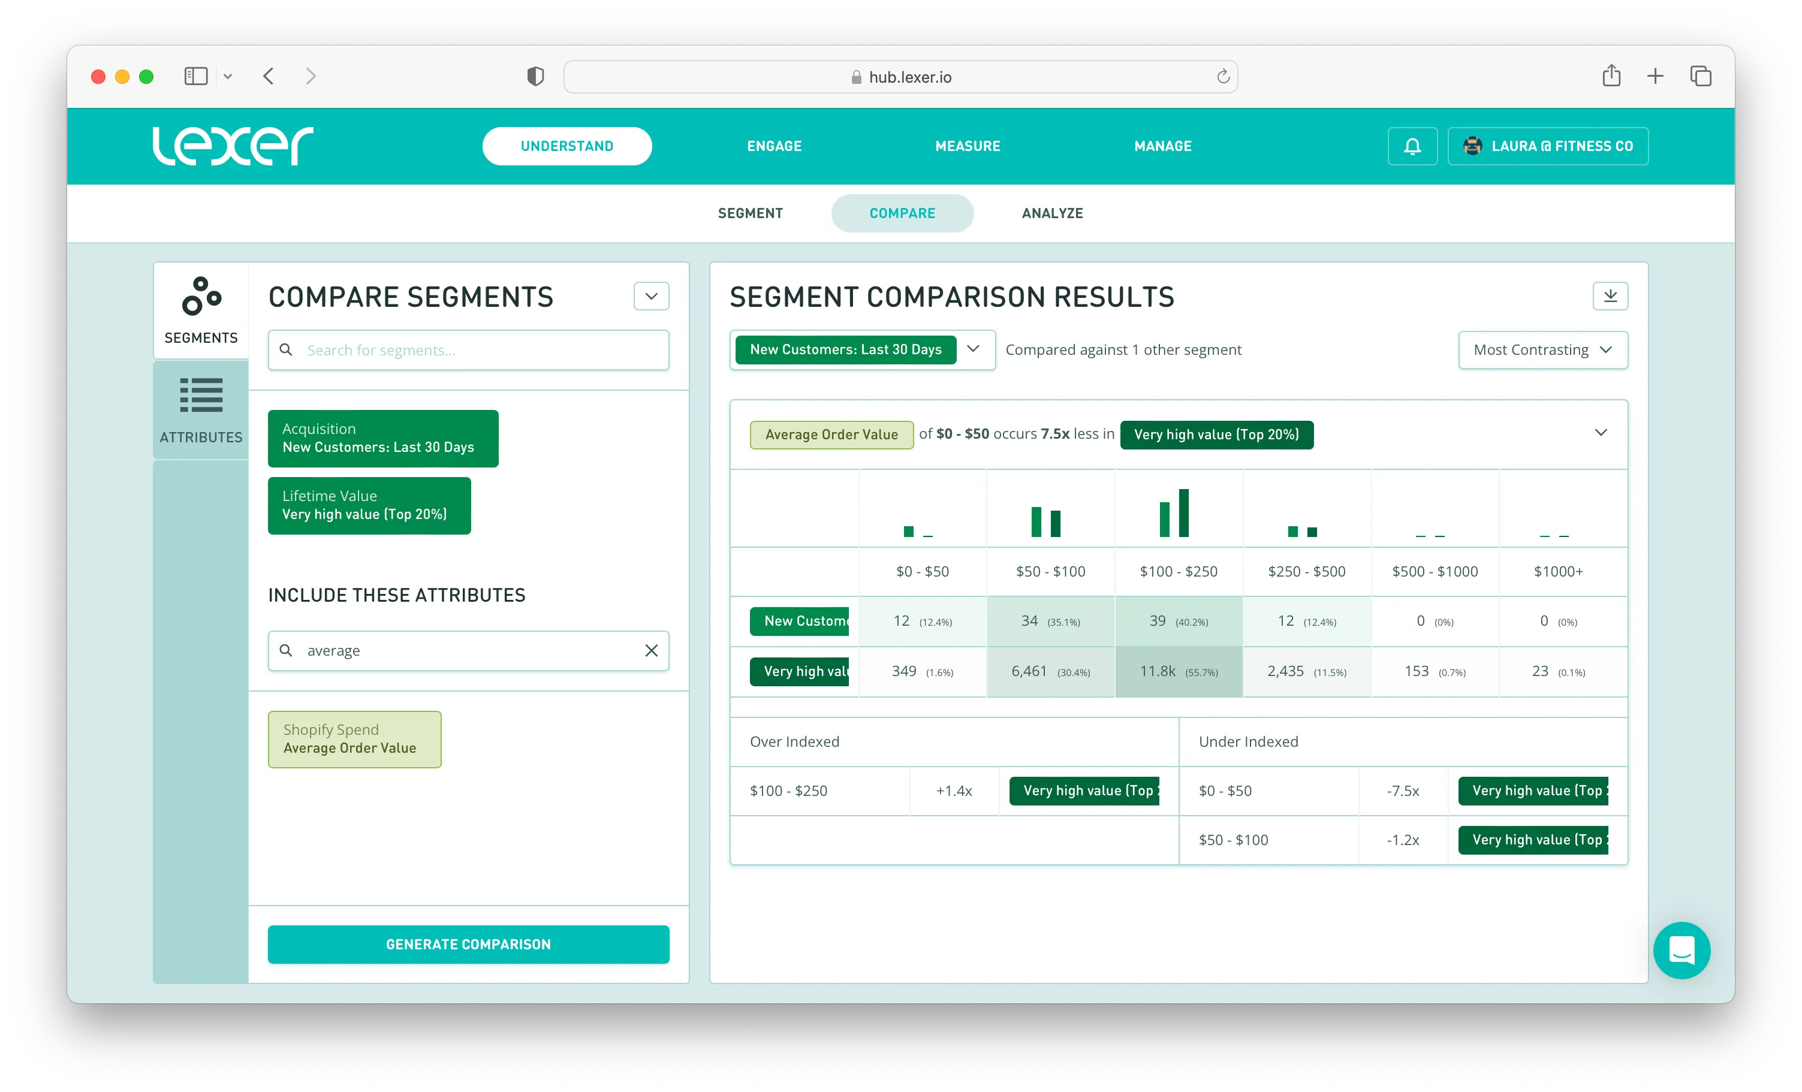The width and height of the screenshot is (1802, 1092).
Task: Toggle the Lifetime Value Very high value segment
Action: (x=369, y=505)
